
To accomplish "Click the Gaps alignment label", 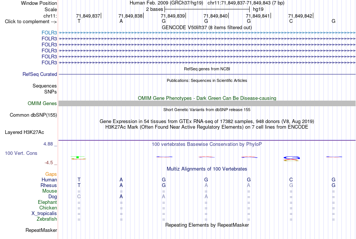I will click(51, 174).
